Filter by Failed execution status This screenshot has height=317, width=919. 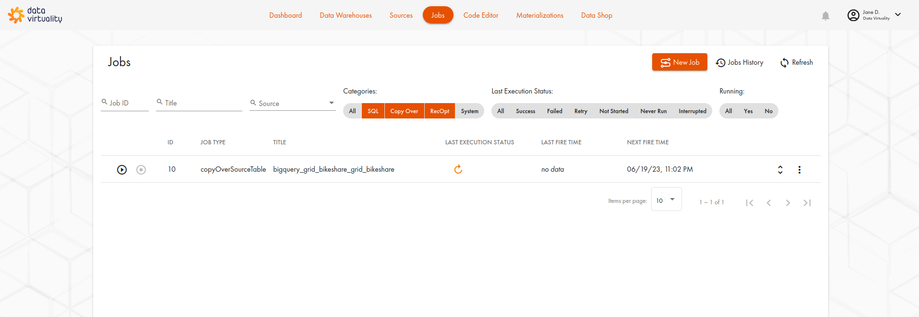click(x=554, y=111)
